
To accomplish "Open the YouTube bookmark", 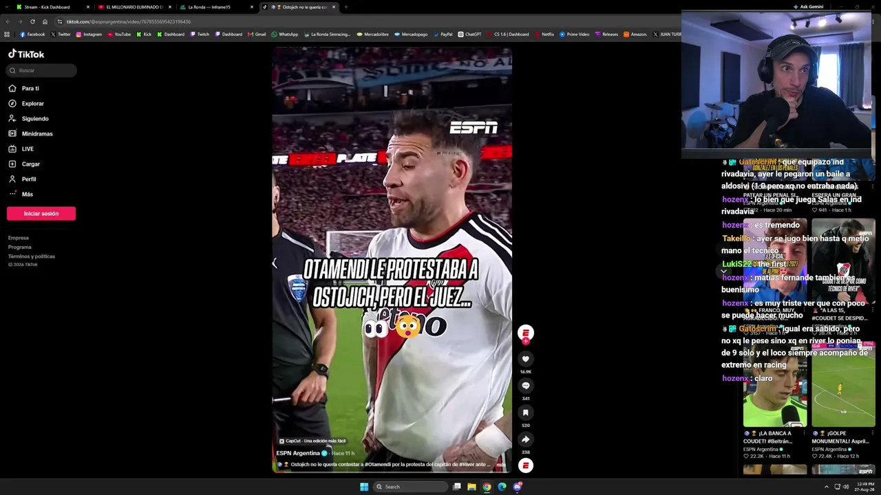I will point(118,34).
